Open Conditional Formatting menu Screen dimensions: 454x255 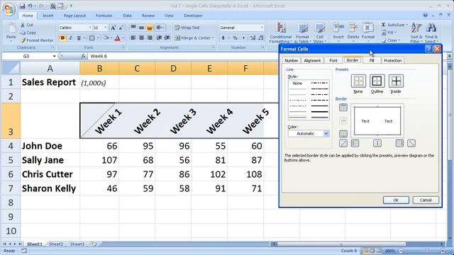point(280,33)
